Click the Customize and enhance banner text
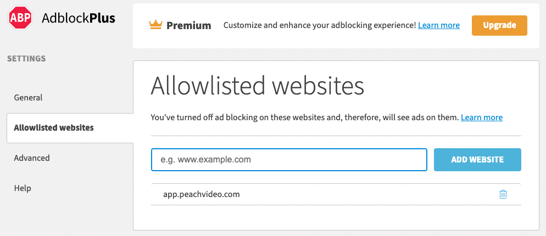 (319, 25)
